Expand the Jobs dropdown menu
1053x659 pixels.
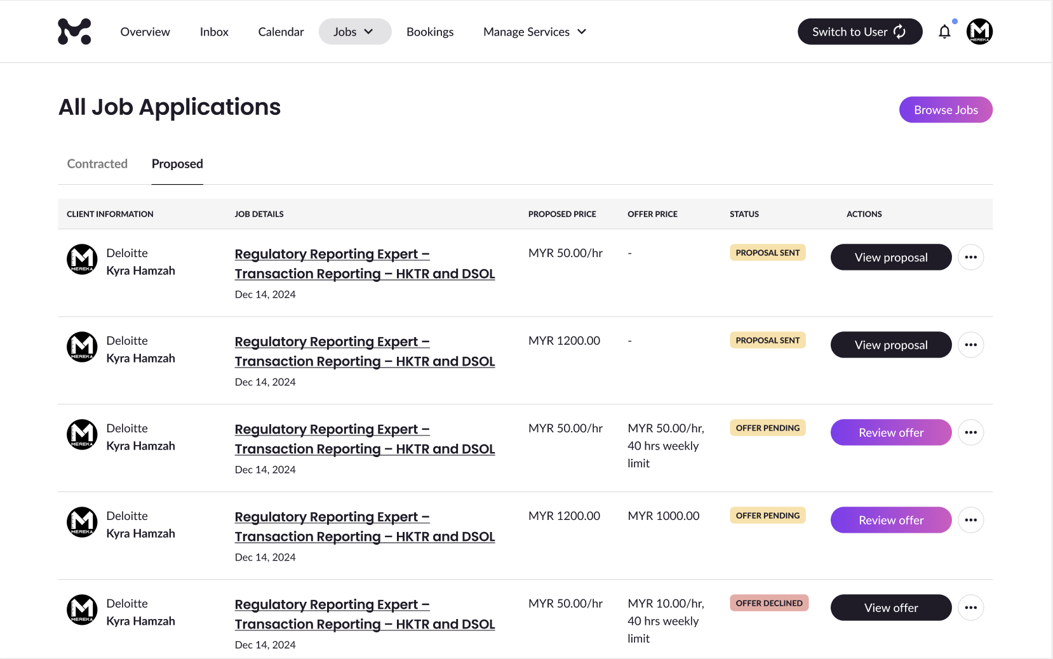[x=354, y=32]
